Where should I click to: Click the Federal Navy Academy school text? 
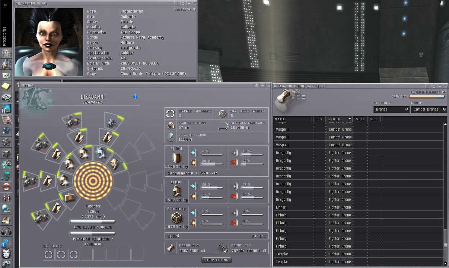(142, 37)
